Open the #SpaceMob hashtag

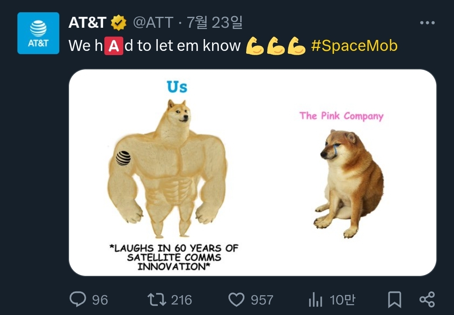pyautogui.click(x=354, y=46)
